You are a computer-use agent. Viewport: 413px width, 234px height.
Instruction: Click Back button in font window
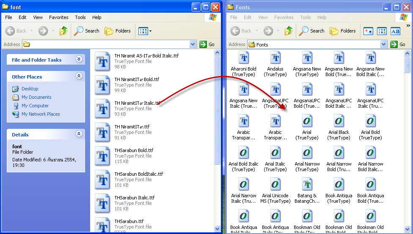(x=16, y=31)
